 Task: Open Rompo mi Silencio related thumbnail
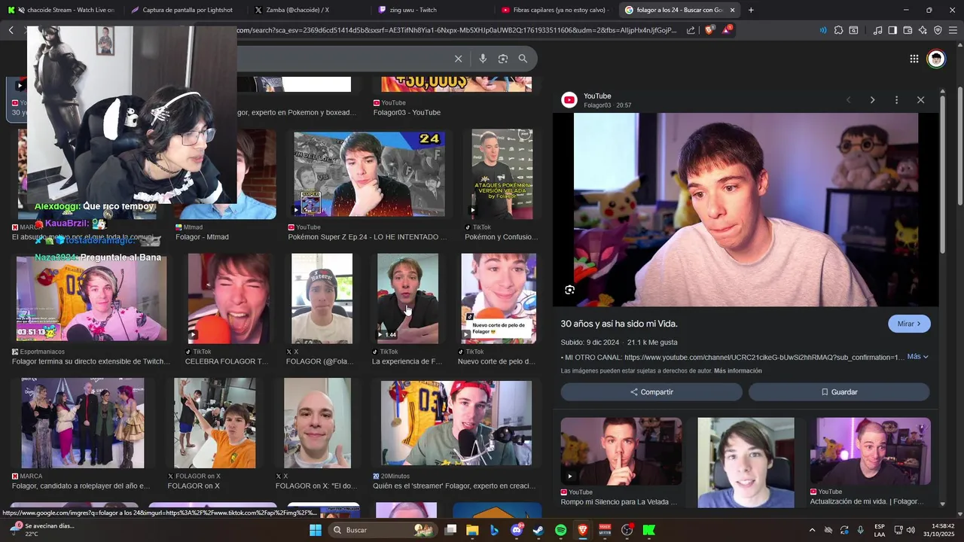pos(621,452)
